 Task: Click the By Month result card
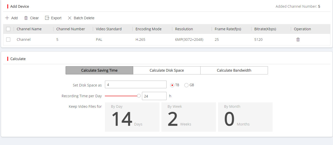pos(245,117)
